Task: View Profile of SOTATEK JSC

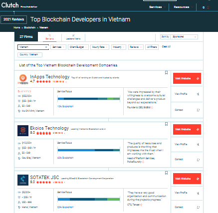Action: (x=187, y=193)
